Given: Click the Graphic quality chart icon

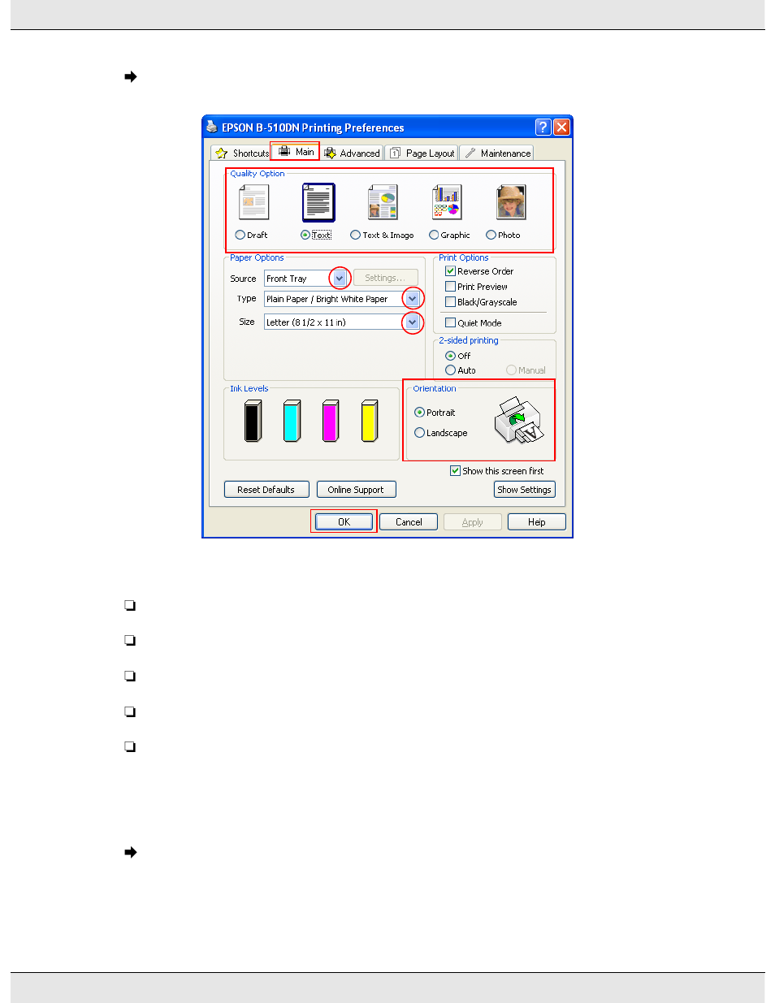Looking at the screenshot, I should [447, 202].
